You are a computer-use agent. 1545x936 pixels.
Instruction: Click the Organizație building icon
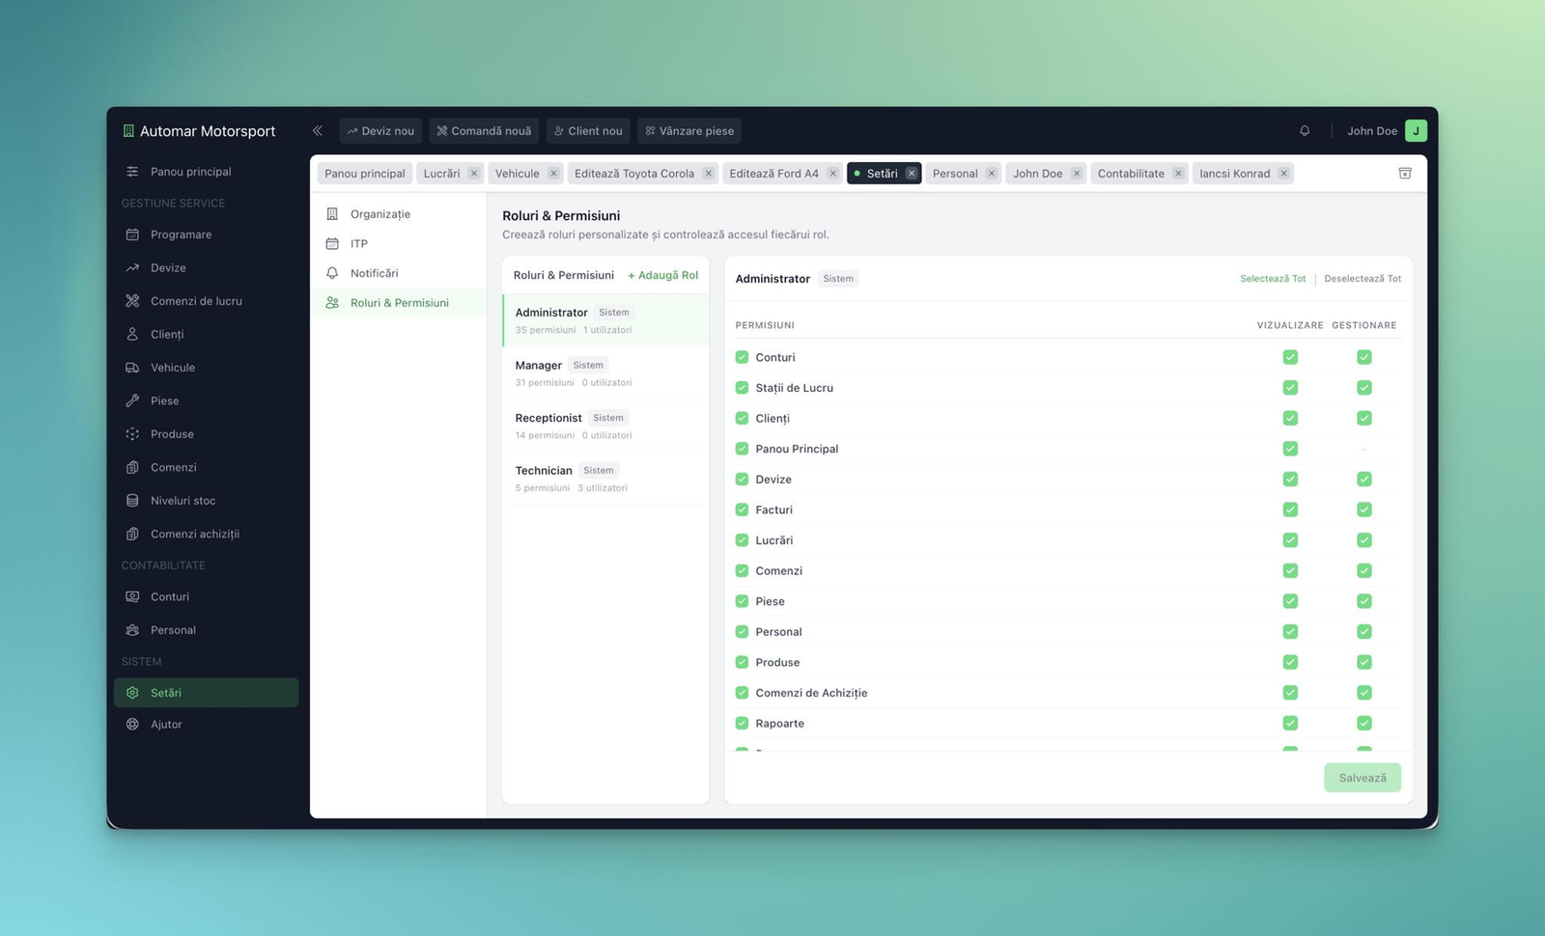coord(332,214)
